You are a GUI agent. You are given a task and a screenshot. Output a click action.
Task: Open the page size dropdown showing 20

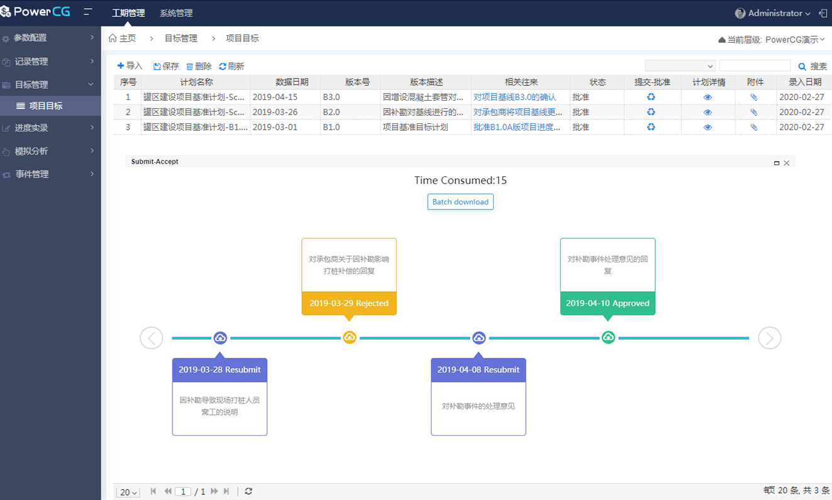pyautogui.click(x=128, y=492)
